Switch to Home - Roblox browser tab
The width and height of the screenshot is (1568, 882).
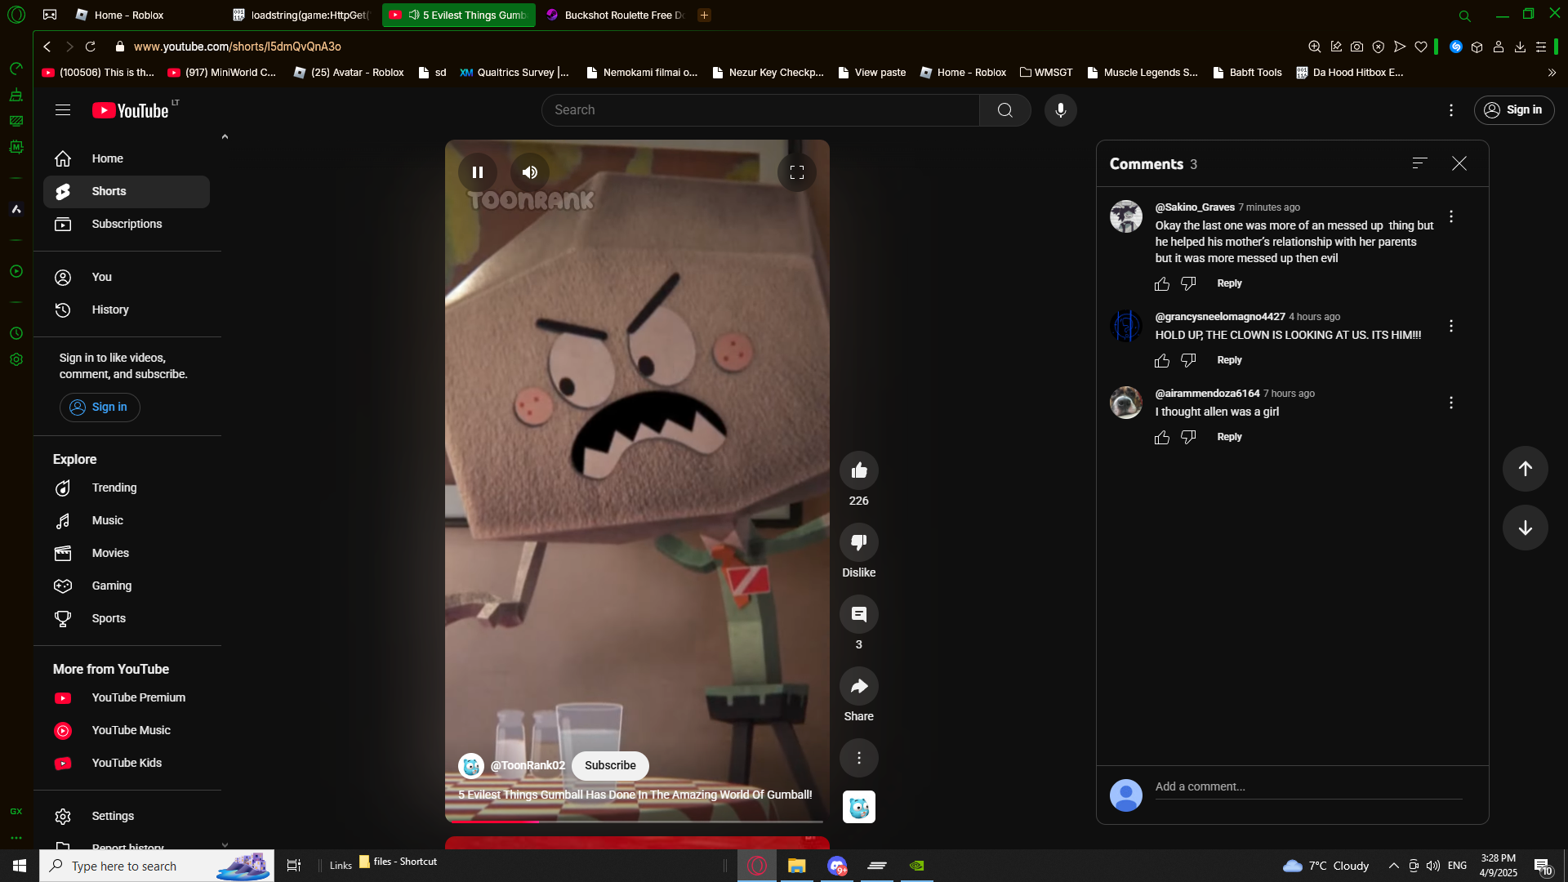tap(139, 15)
